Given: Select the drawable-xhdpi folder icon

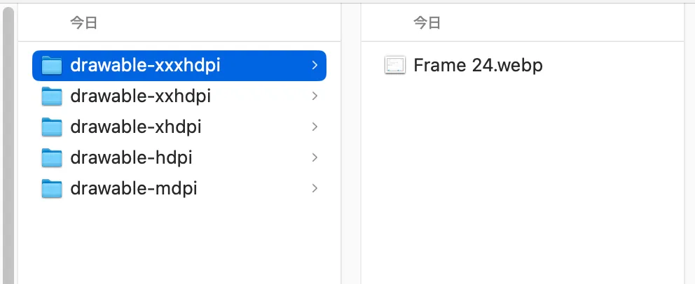Looking at the screenshot, I should [x=51, y=127].
